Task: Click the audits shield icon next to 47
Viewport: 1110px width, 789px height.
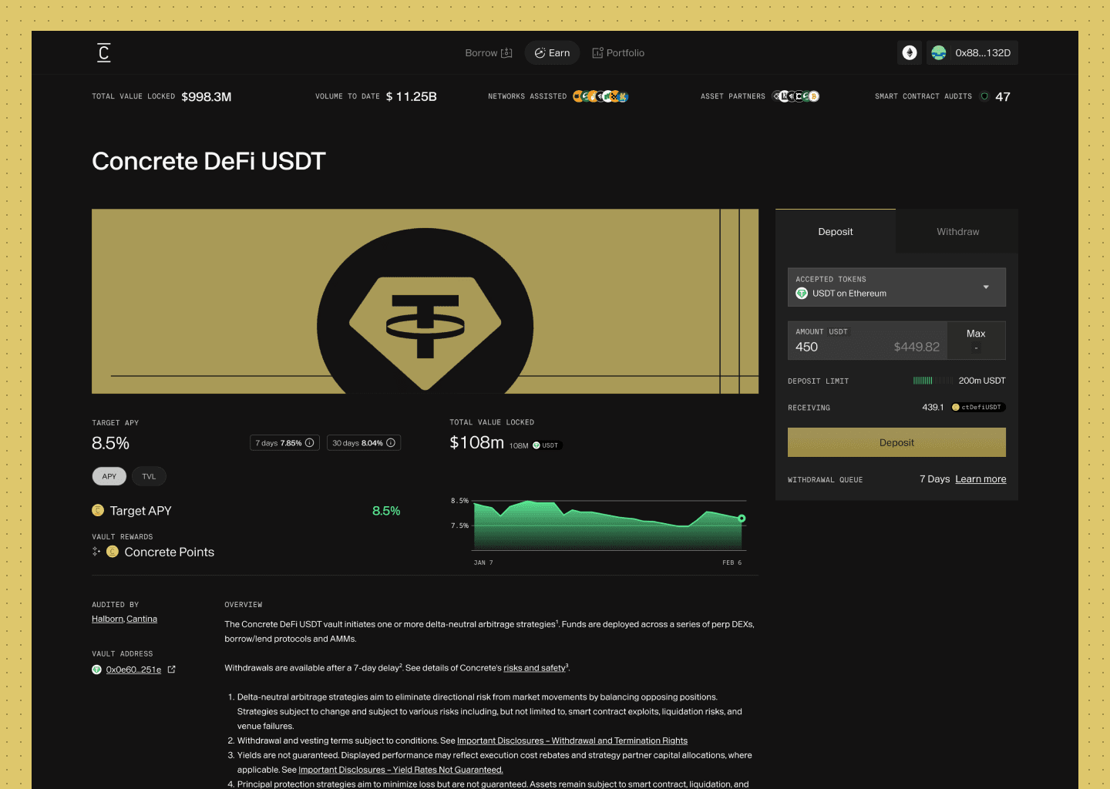Action: (984, 96)
